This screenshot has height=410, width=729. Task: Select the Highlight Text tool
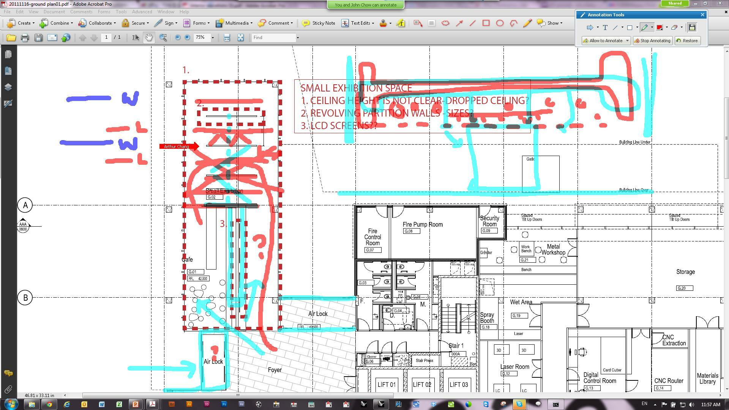(401, 23)
